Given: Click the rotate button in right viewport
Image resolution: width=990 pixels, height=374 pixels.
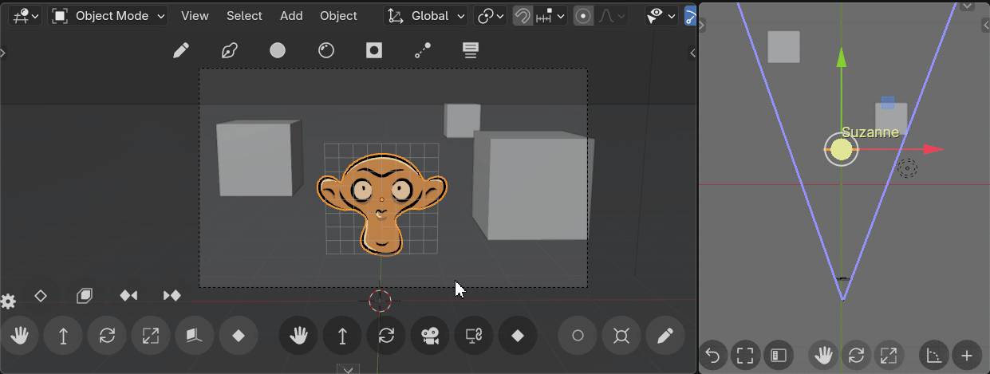Looking at the screenshot, I should click(855, 356).
